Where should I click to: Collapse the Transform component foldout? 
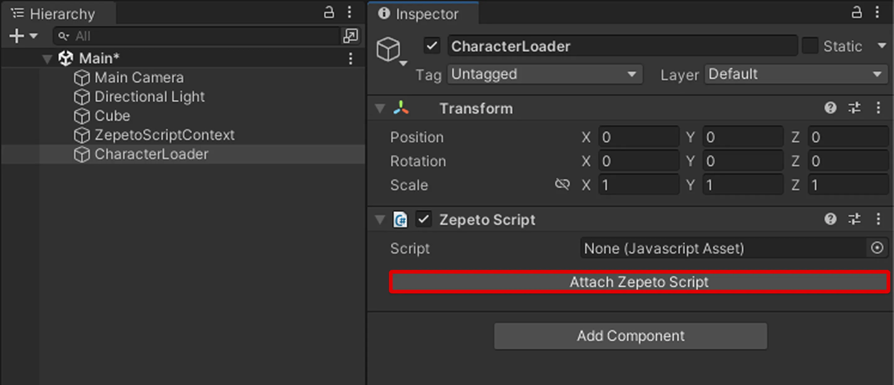click(380, 109)
